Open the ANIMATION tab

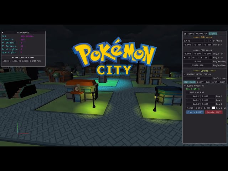point(201,33)
